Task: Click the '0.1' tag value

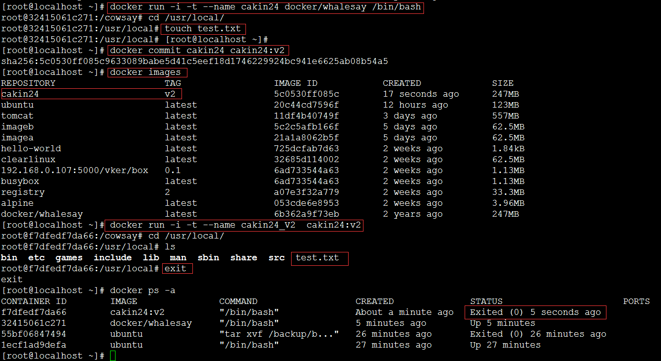Action: (x=173, y=171)
